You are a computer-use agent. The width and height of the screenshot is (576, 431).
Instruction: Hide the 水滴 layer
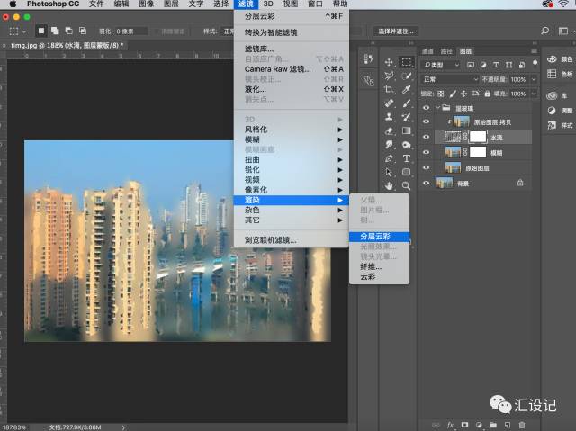coord(427,137)
